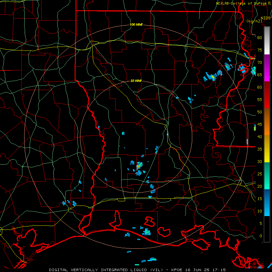Click the 100 NMI range ring label
The image size is (272, 272).
pos(136,25)
